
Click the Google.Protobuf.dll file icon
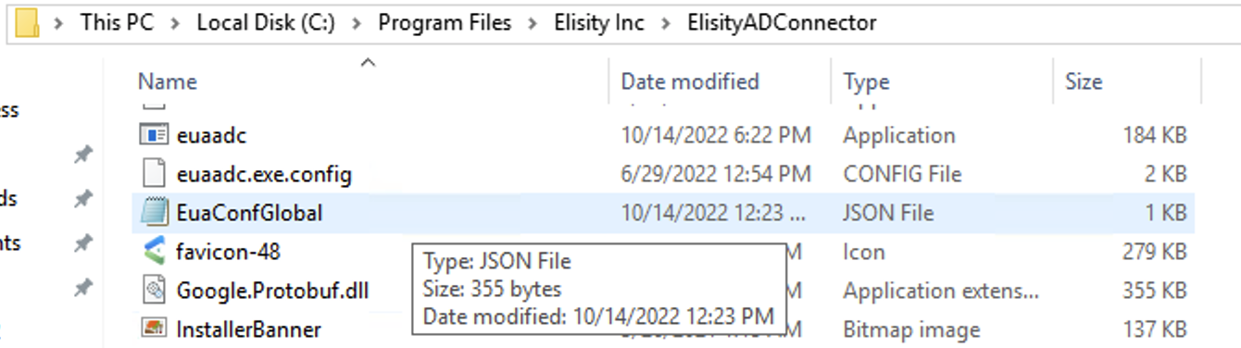pos(153,291)
